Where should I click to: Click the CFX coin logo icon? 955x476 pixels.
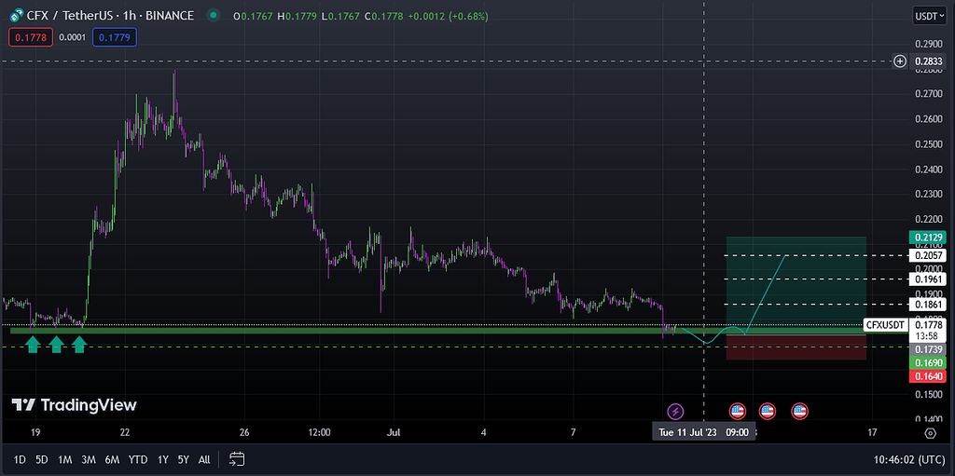pos(17,16)
